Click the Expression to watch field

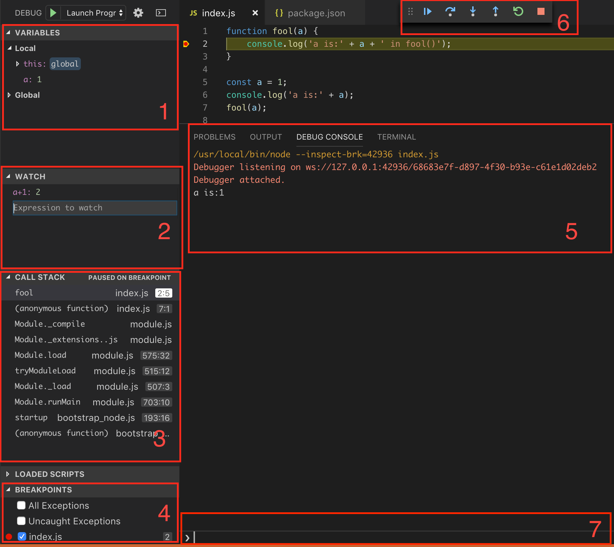(95, 208)
